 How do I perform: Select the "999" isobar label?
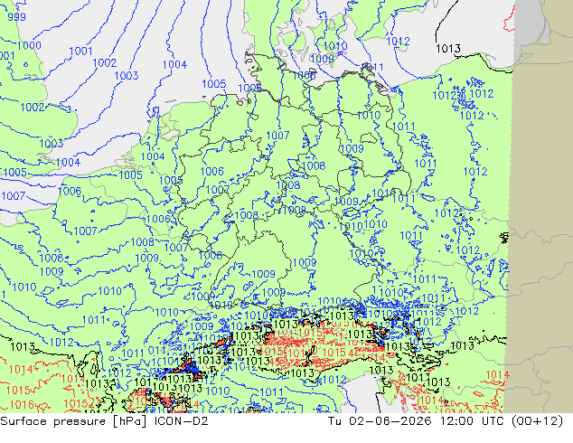coord(16,17)
